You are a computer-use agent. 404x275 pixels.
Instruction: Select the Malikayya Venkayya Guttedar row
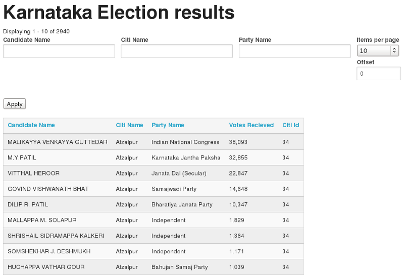[58, 142]
